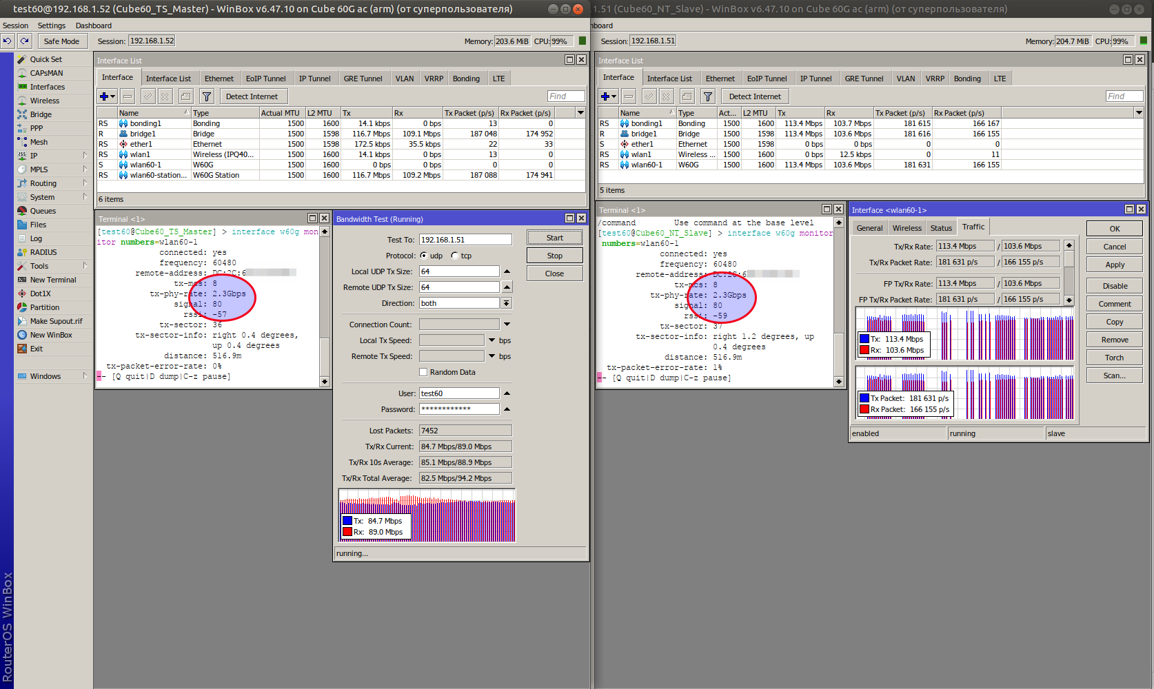Open Quick Set from the sidebar
This screenshot has width=1154, height=689.
45,59
